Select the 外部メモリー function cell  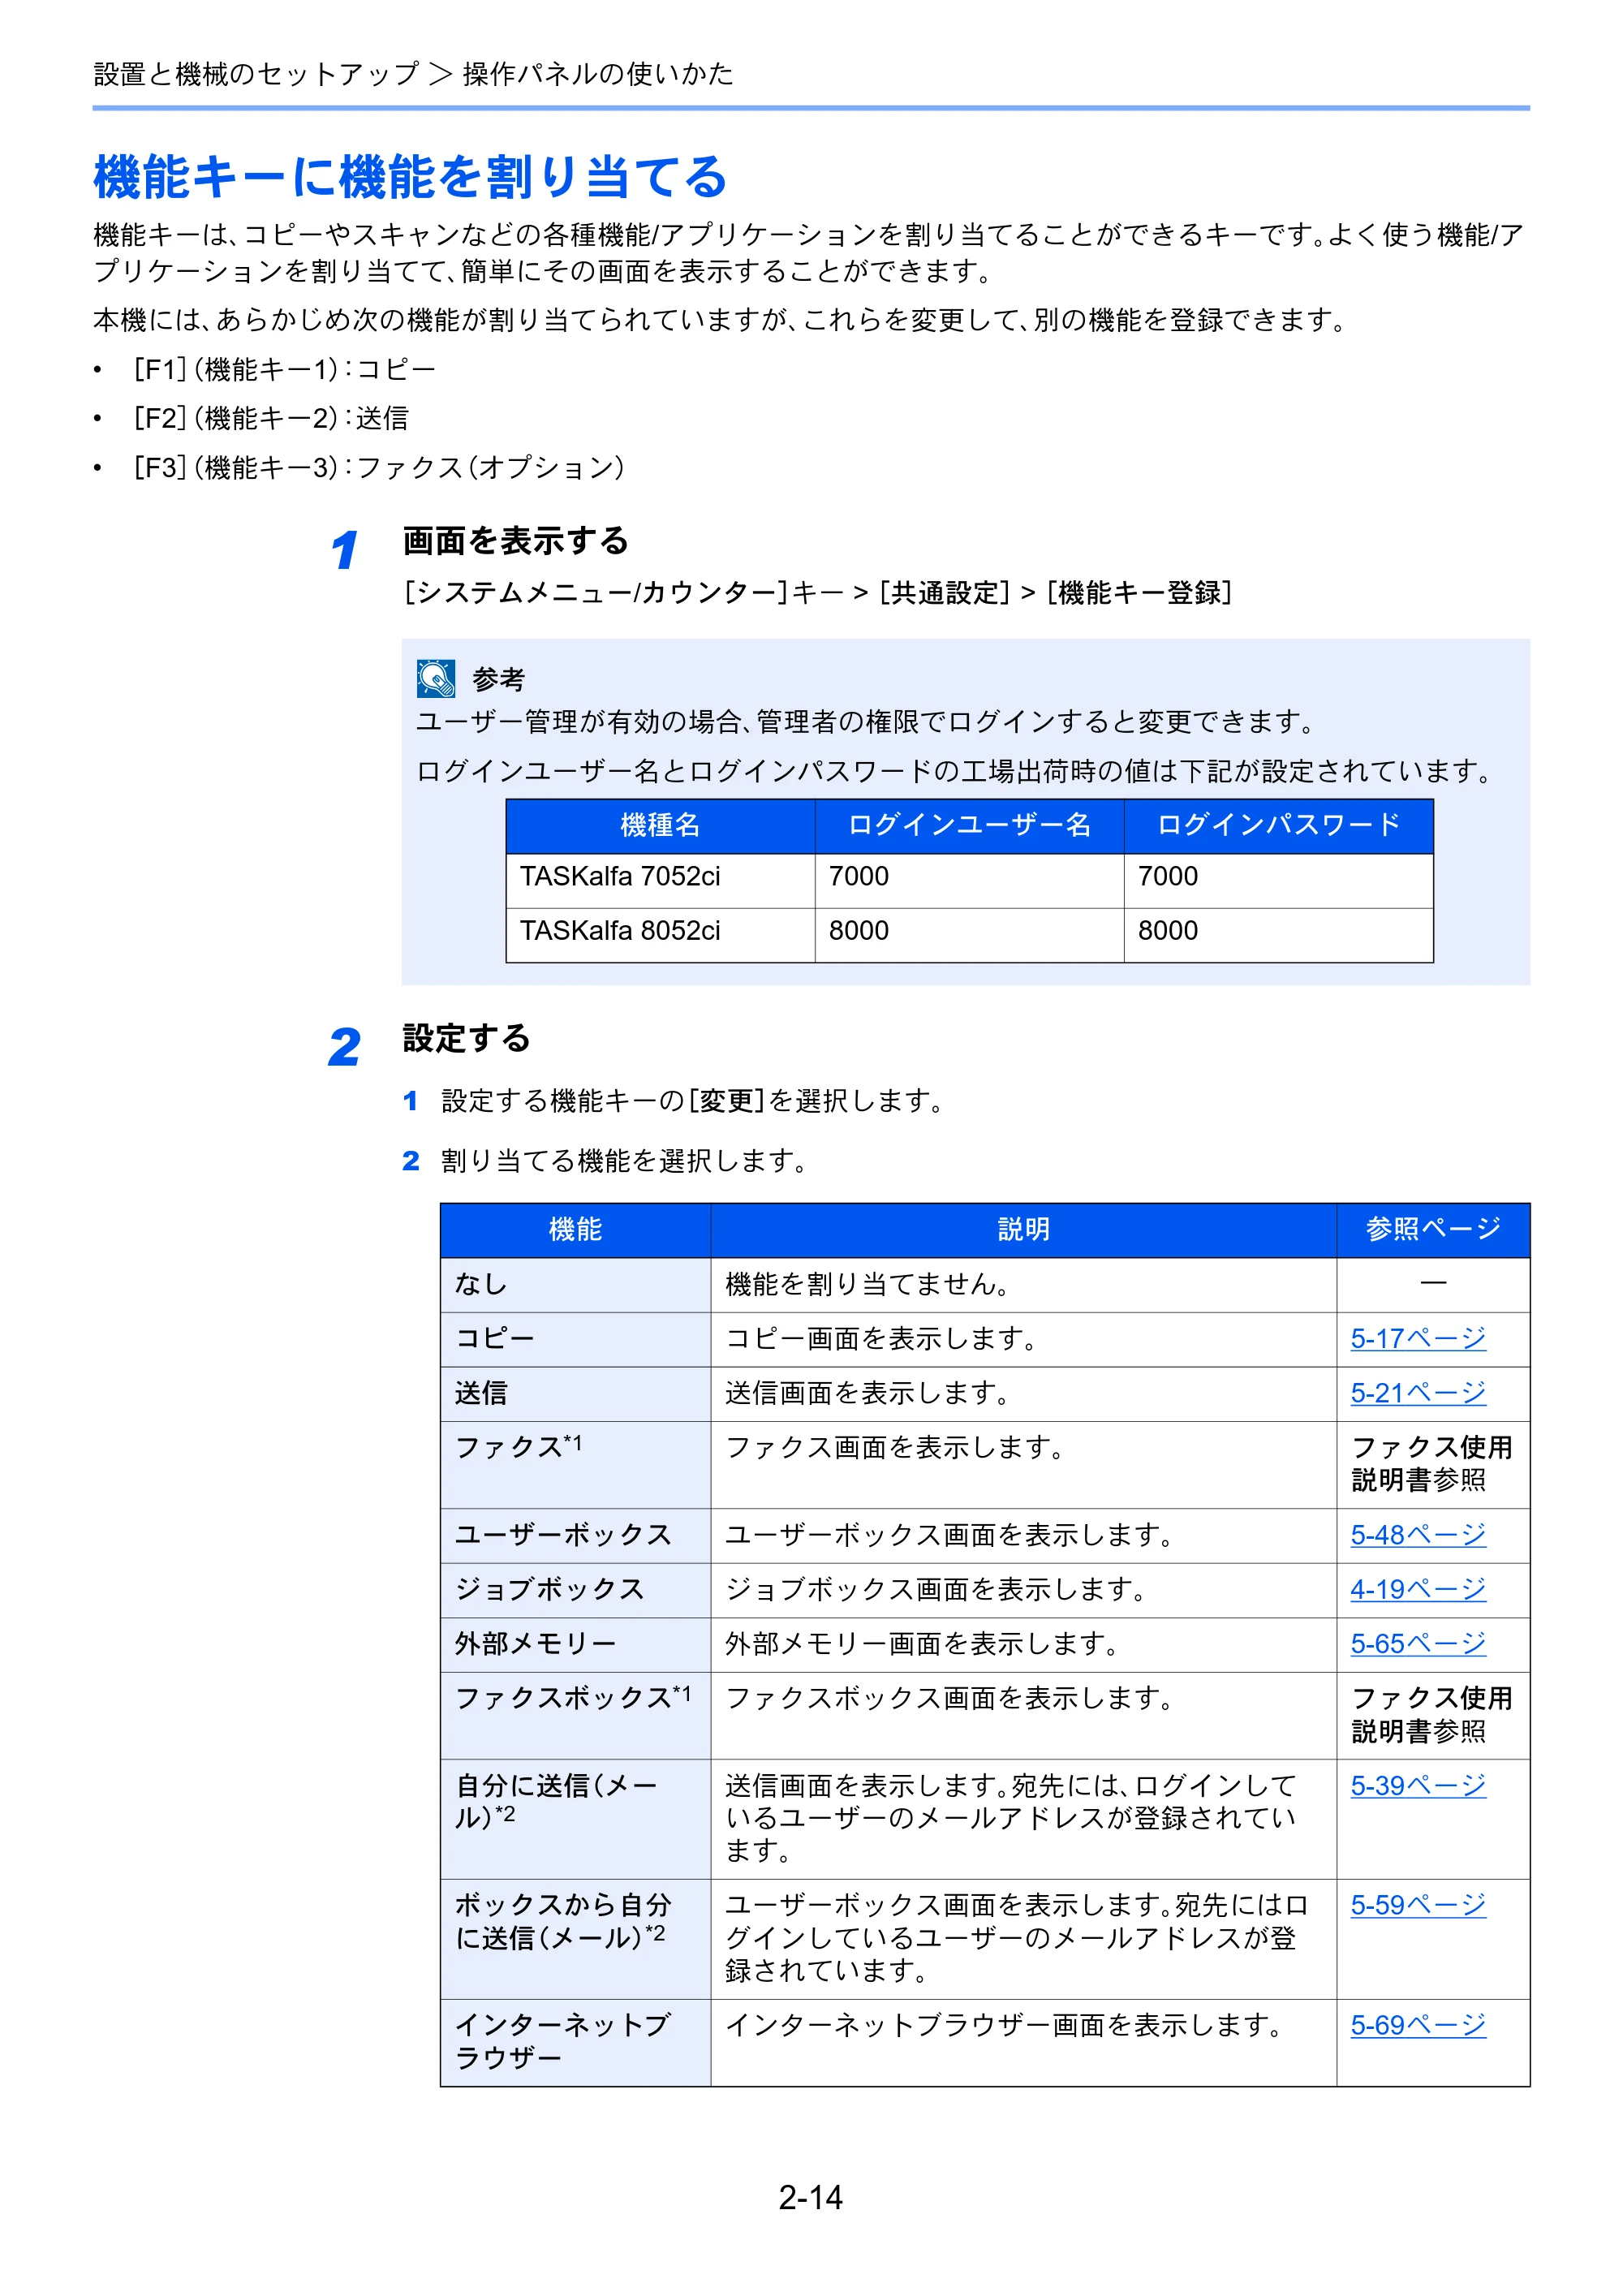pyautogui.click(x=575, y=1645)
